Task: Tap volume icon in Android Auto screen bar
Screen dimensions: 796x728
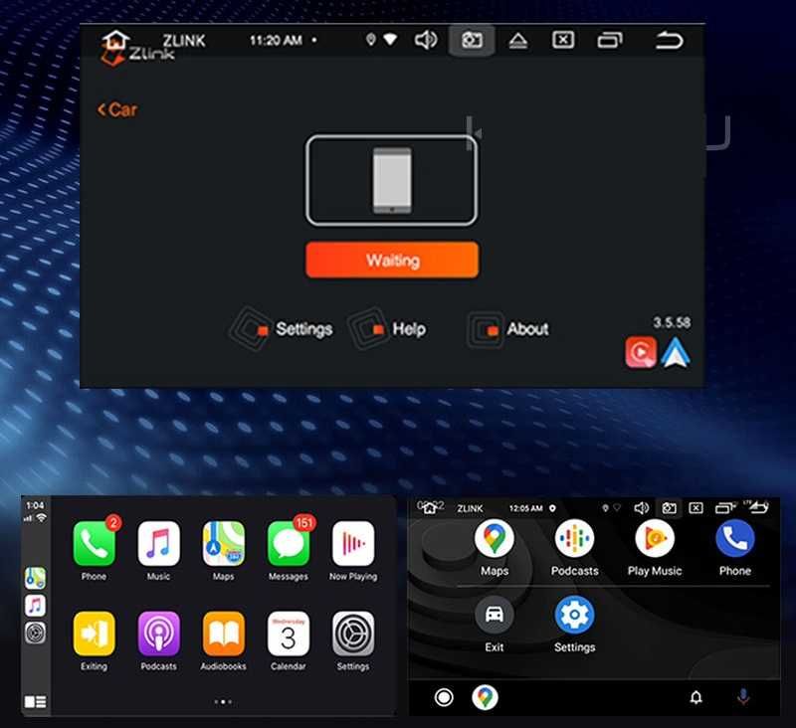Action: coord(642,508)
